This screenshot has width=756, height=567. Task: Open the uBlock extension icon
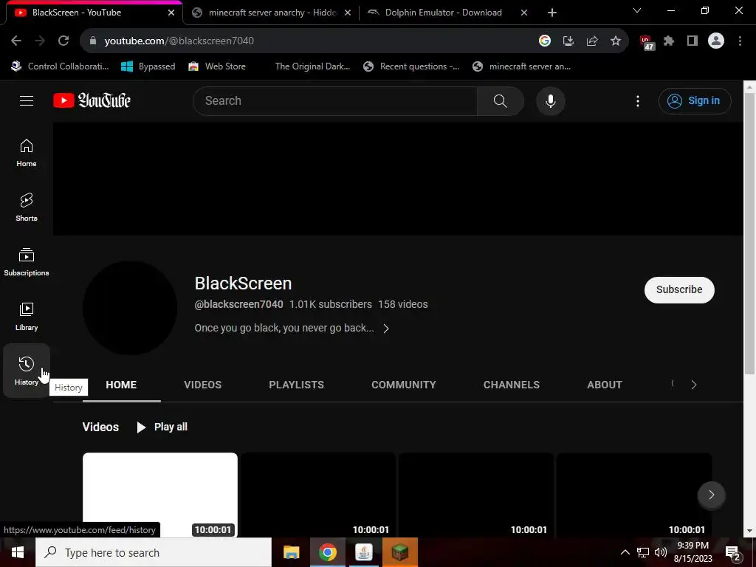pyautogui.click(x=647, y=42)
